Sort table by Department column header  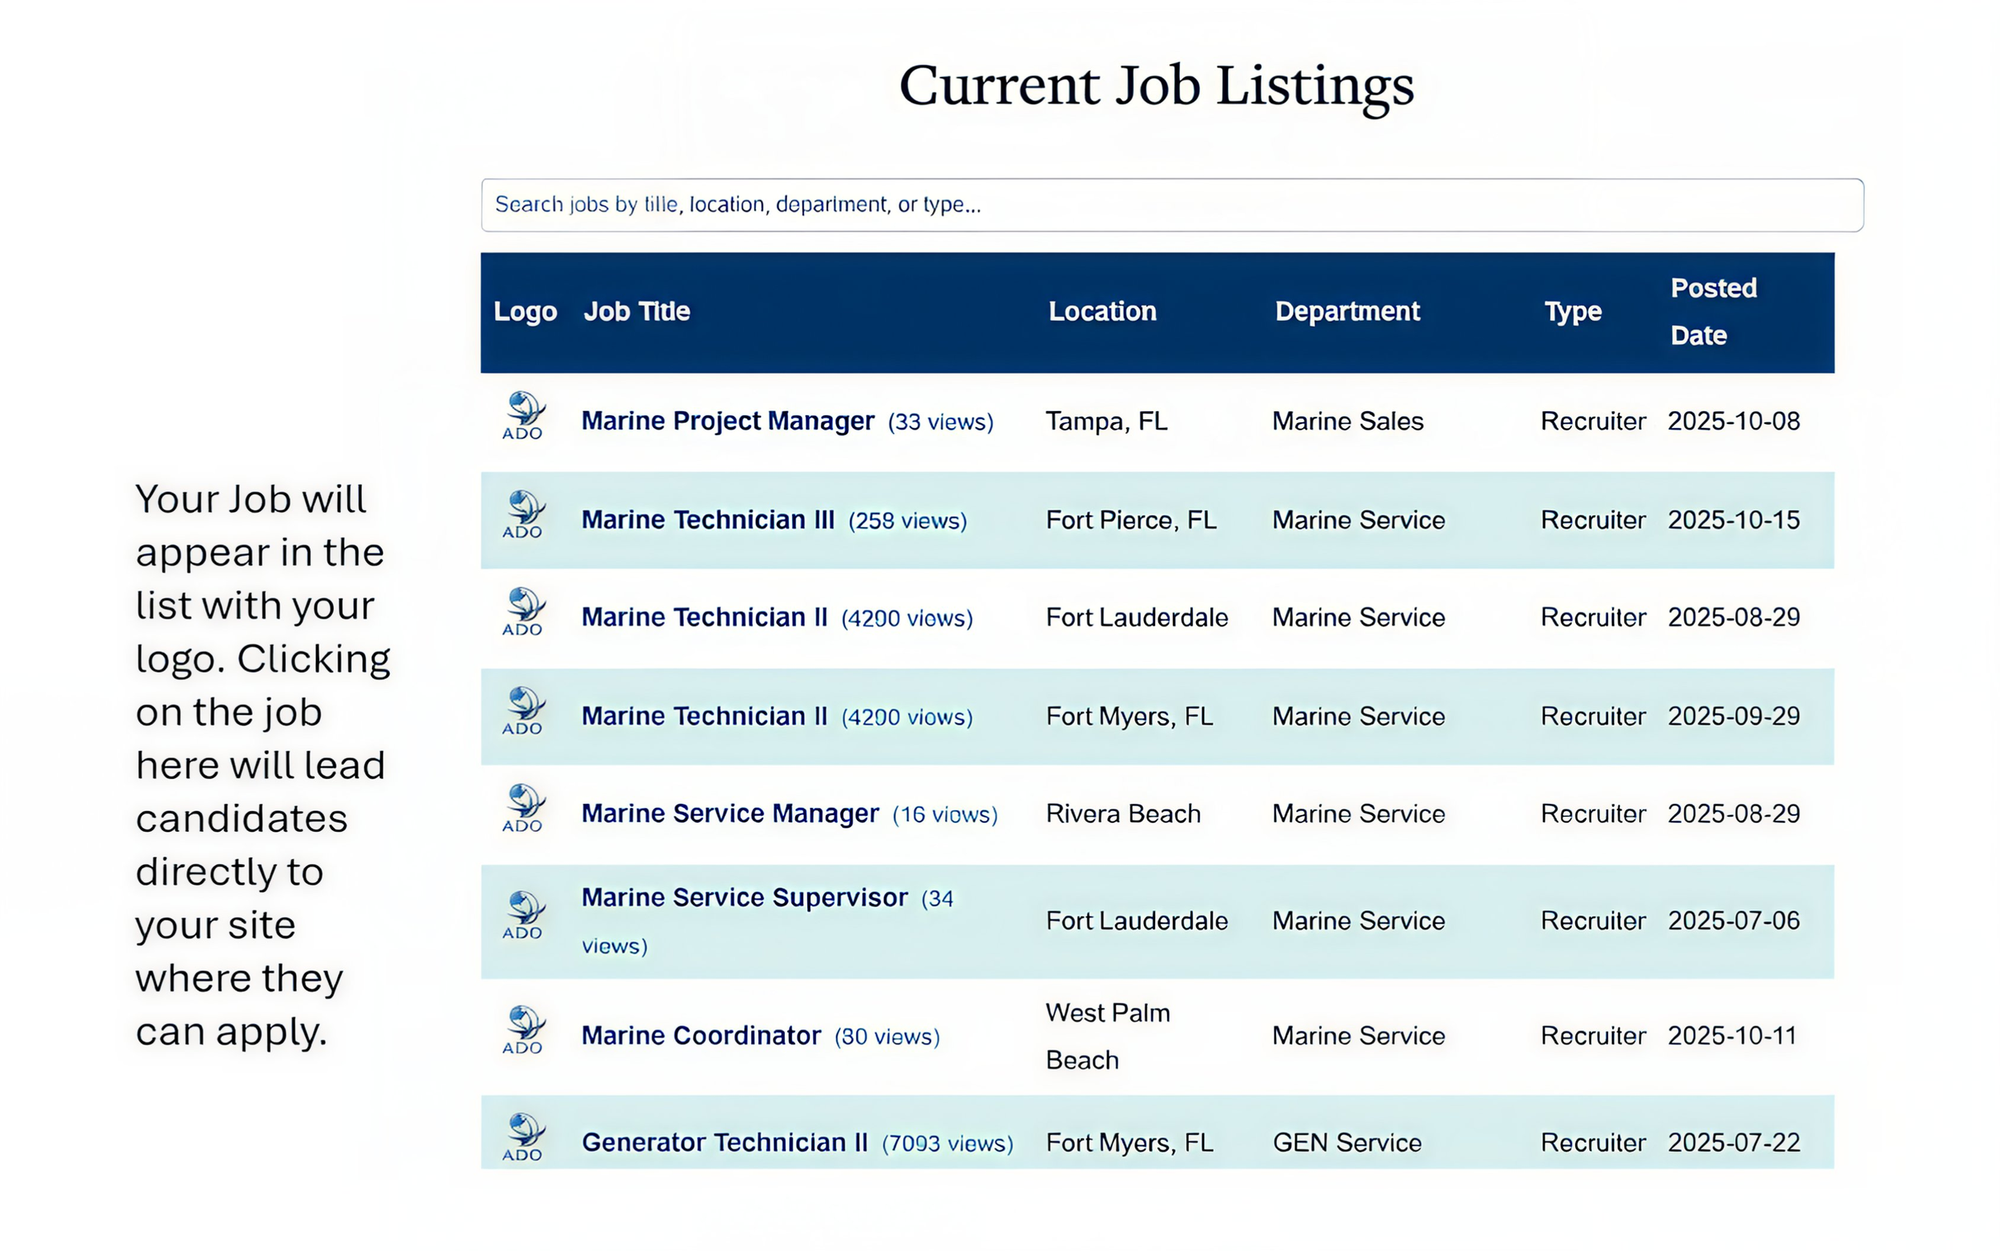coord(1346,312)
